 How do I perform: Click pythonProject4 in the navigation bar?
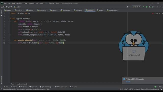click(7, 7)
